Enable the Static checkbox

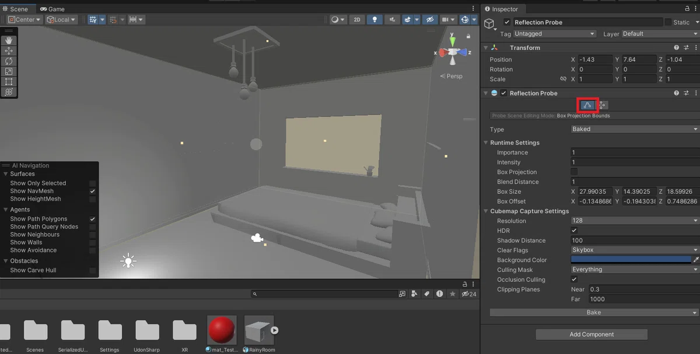(668, 22)
